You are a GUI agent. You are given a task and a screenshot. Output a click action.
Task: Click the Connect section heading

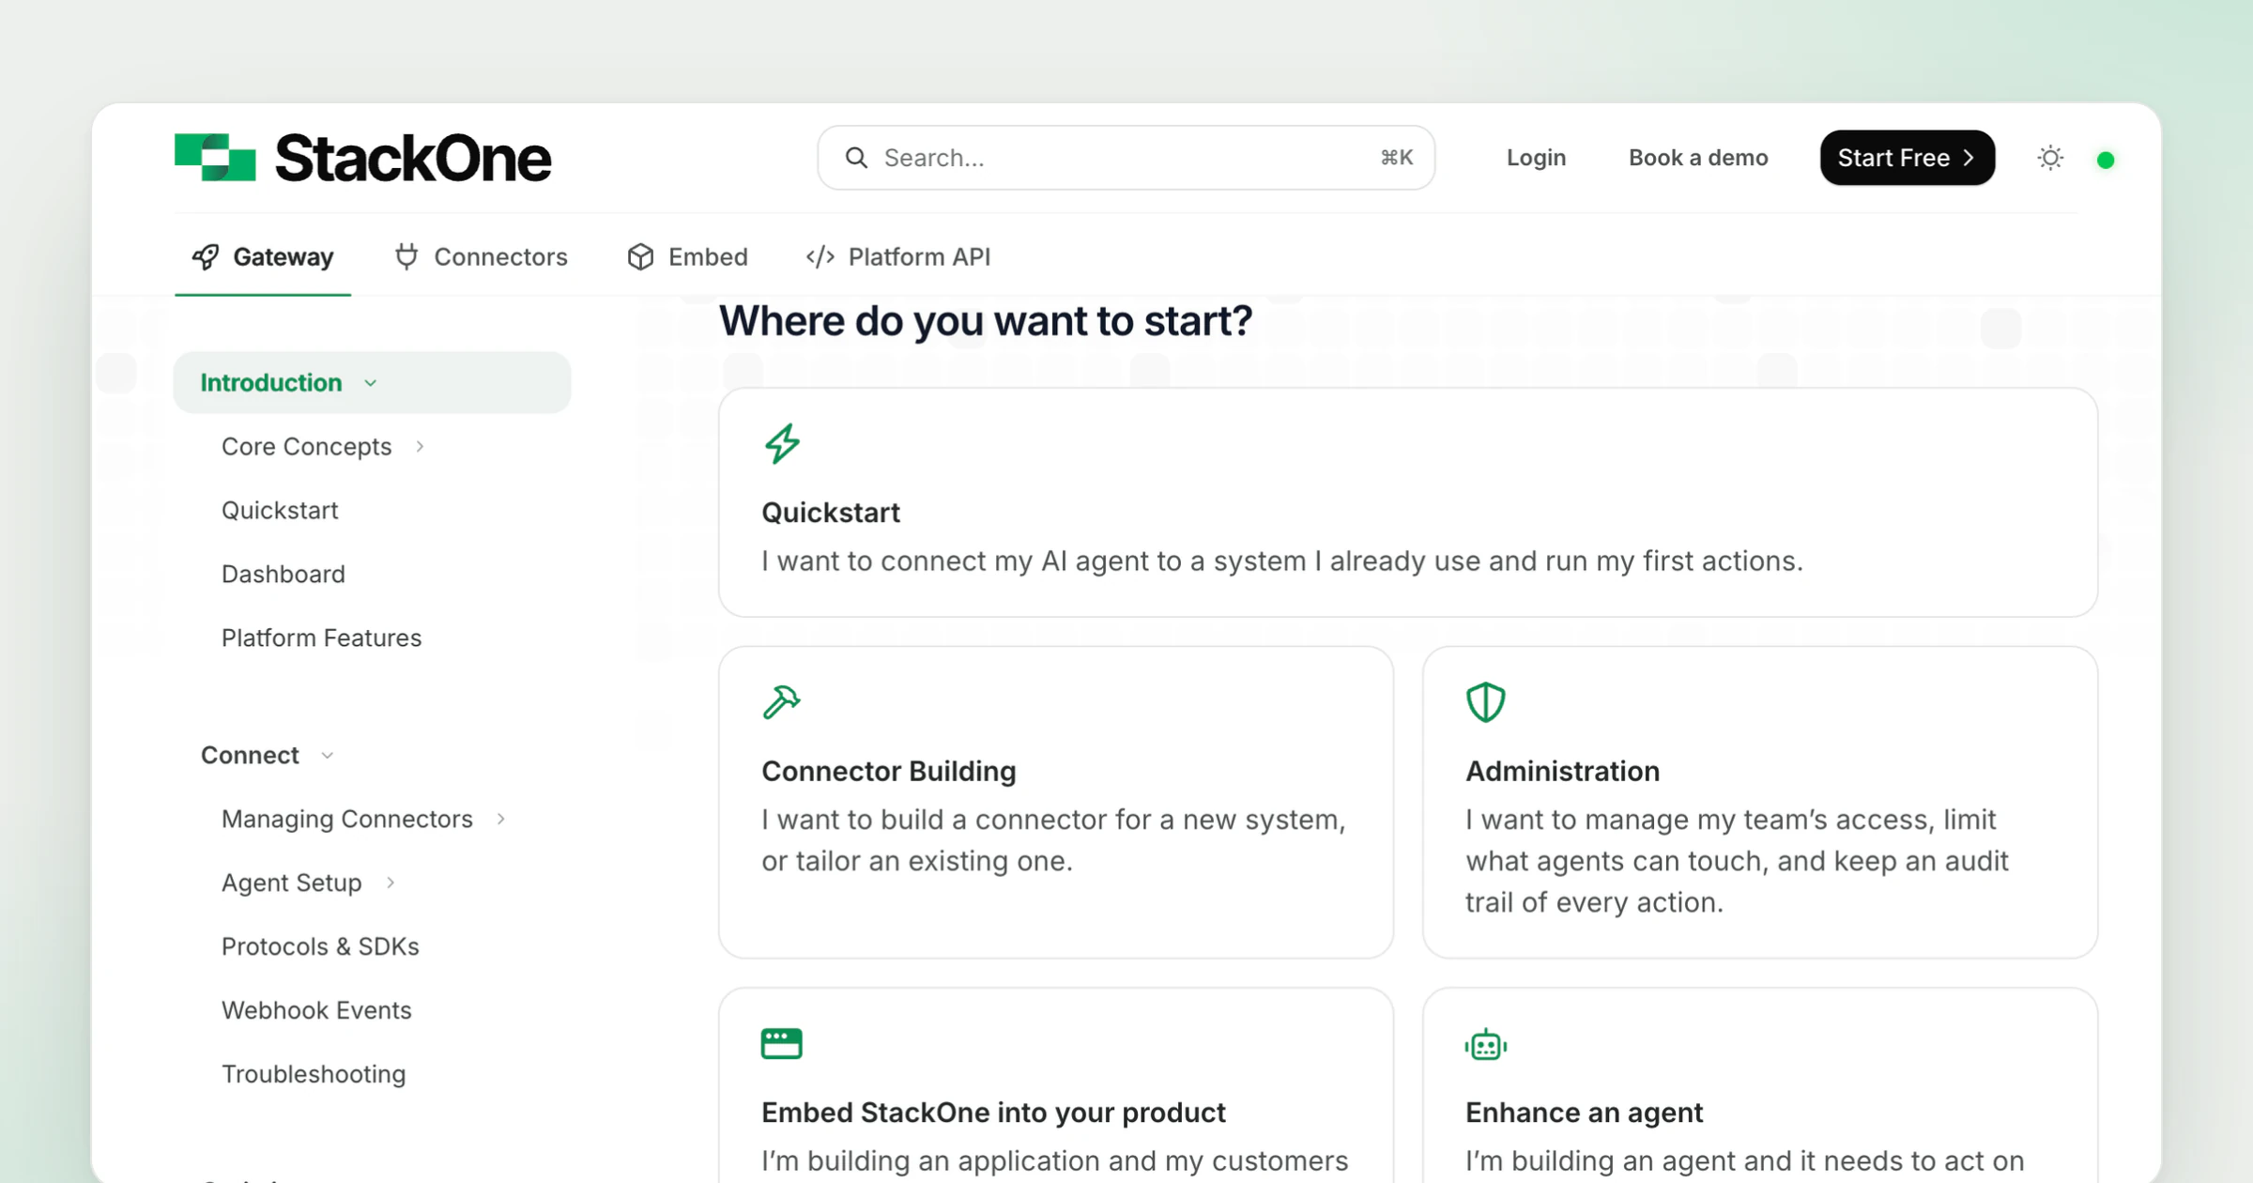coord(250,755)
